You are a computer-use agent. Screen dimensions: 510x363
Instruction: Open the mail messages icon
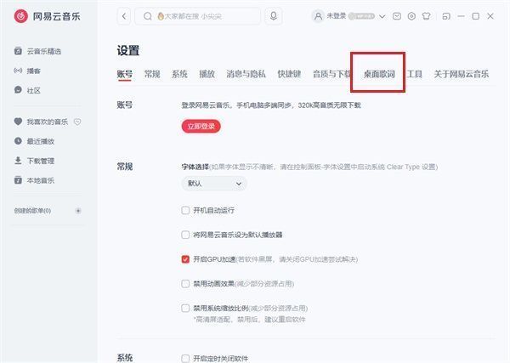pos(397,16)
